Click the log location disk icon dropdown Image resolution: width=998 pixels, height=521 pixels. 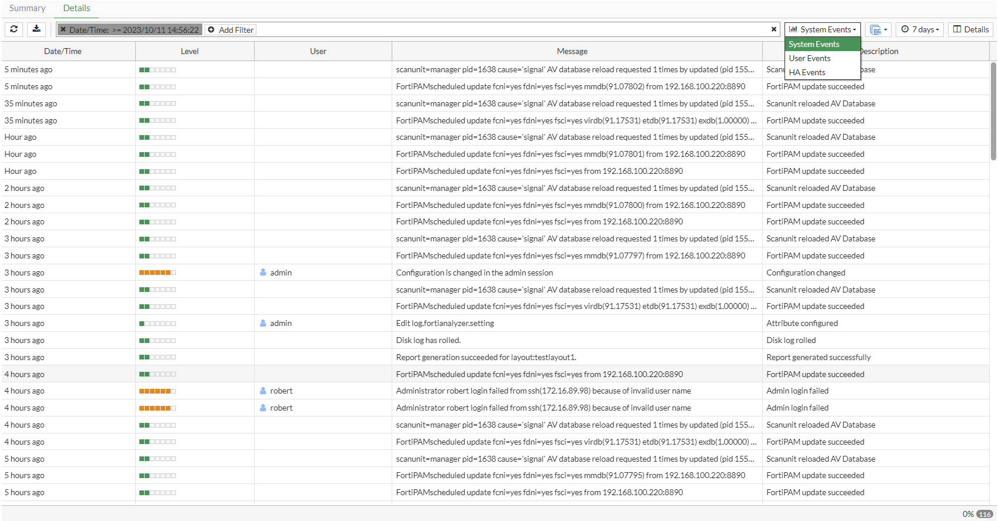[878, 29]
